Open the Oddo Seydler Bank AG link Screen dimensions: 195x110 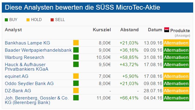click(29, 84)
